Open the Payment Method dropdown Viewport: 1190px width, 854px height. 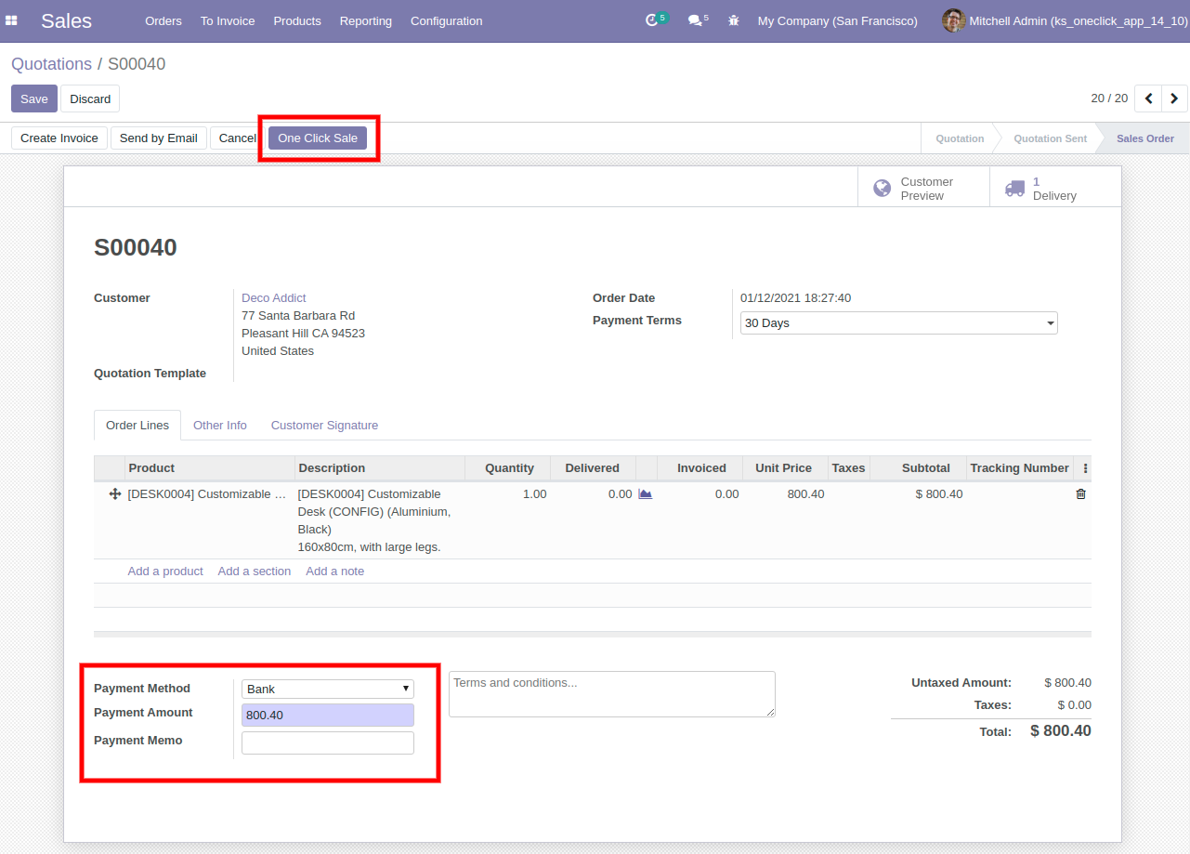[327, 689]
